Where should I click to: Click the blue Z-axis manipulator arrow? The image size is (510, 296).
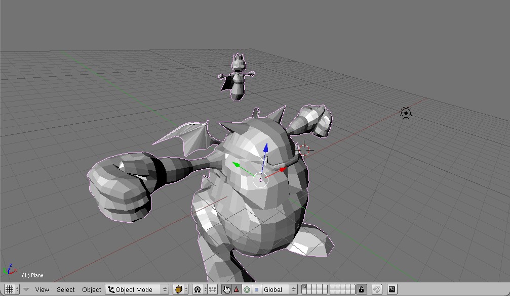pos(266,147)
